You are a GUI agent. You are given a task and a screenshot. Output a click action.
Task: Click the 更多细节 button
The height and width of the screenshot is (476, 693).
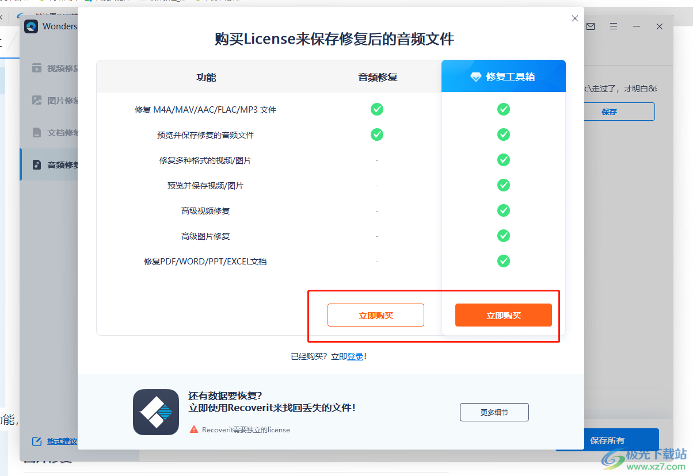click(494, 412)
